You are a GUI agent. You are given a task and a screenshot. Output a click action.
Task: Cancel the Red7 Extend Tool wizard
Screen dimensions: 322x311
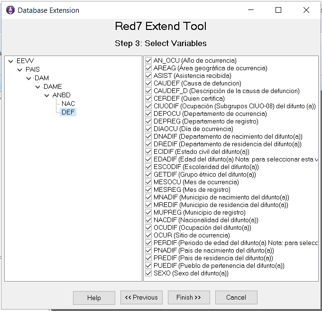click(x=236, y=298)
